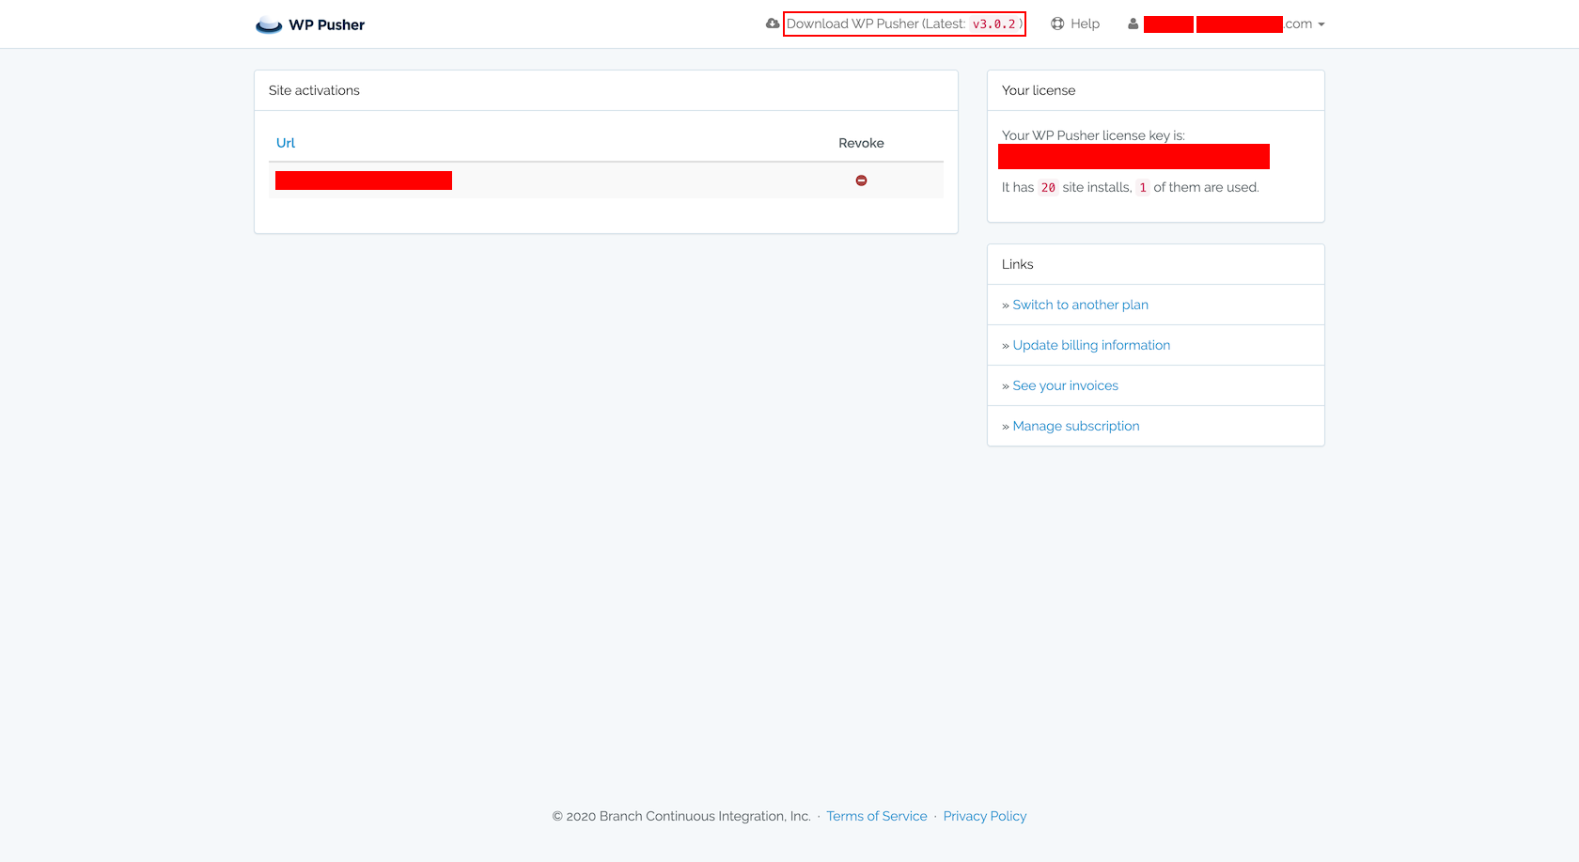1579x862 pixels.
Task: Sort the table by the Url column
Action: [x=285, y=142]
